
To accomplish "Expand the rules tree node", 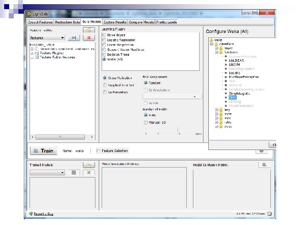I will [x=216, y=122].
